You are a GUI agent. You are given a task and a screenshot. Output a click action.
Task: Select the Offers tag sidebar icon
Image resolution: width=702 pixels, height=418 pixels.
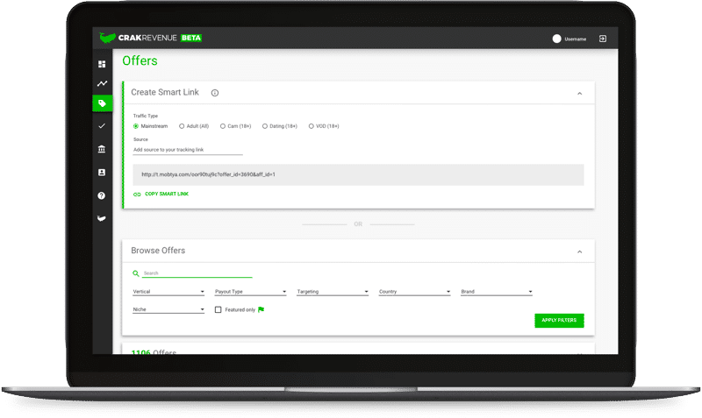click(102, 103)
